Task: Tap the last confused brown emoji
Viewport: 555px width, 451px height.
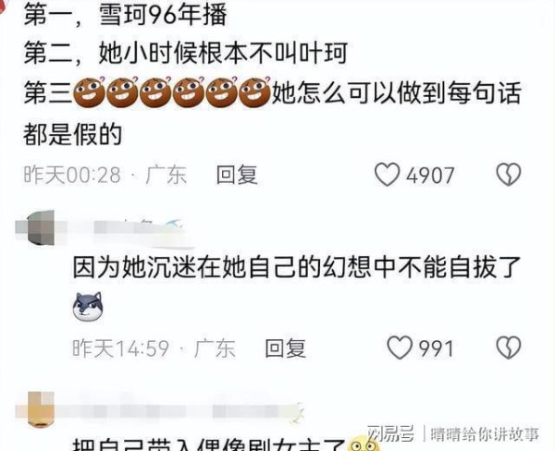Action: click(x=255, y=92)
